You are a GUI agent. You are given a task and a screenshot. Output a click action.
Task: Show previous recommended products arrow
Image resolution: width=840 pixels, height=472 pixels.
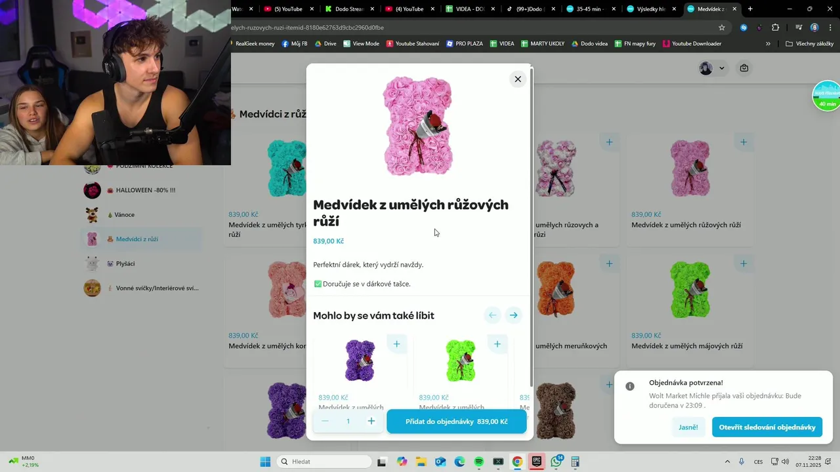492,315
